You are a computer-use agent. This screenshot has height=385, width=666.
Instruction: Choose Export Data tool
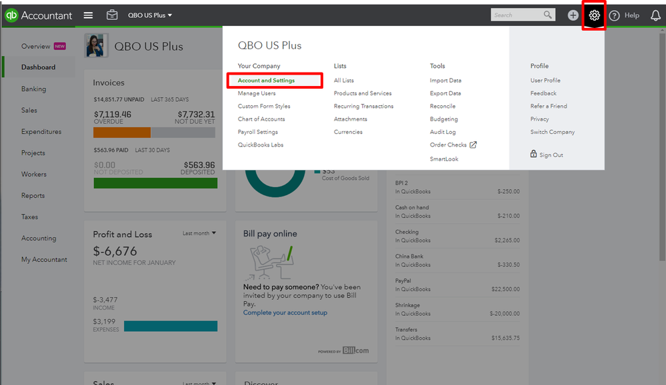445,93
